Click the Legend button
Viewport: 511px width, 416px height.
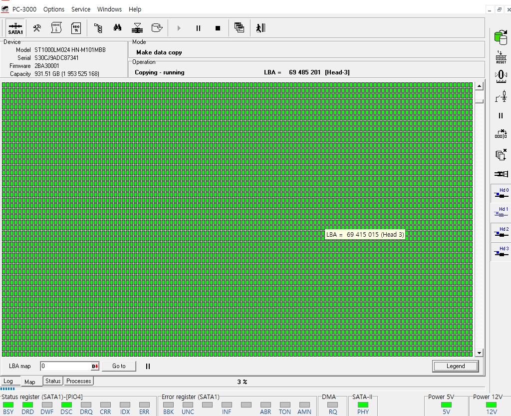(x=455, y=366)
